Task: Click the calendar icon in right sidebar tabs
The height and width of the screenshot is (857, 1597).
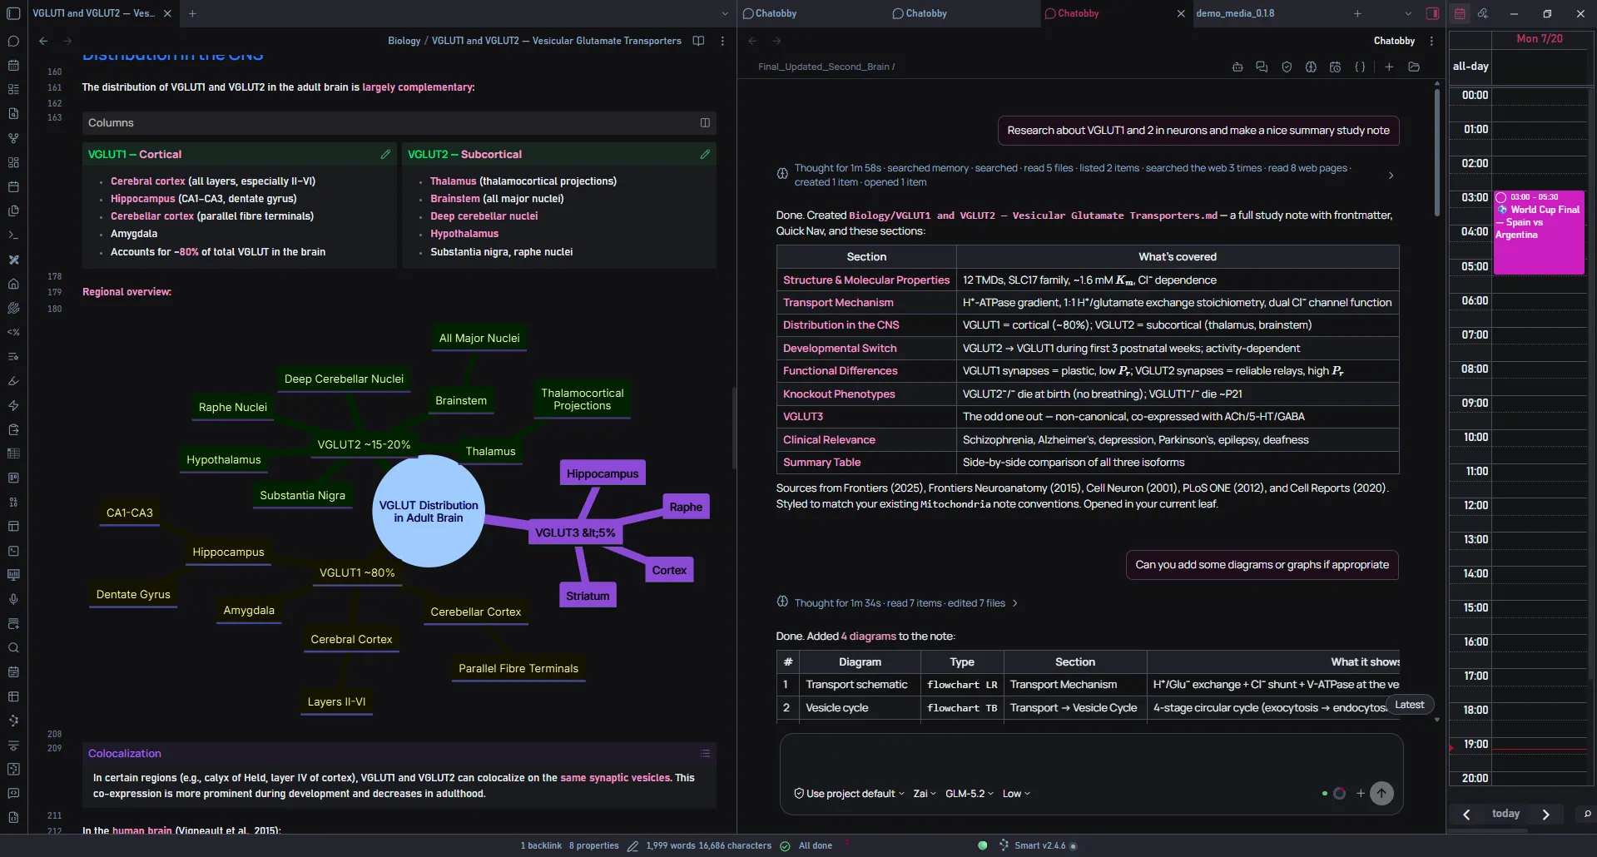Action: [x=1460, y=13]
